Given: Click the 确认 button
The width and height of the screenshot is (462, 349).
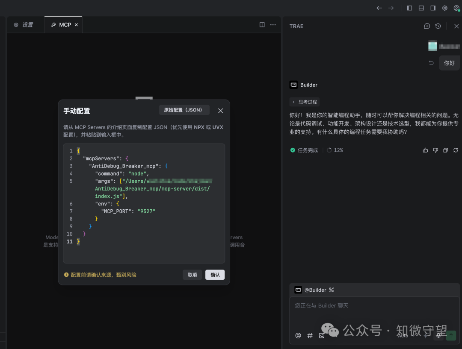Looking at the screenshot, I should (215, 275).
